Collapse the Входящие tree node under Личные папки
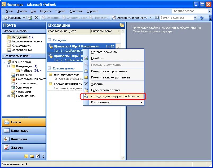 [8, 66]
